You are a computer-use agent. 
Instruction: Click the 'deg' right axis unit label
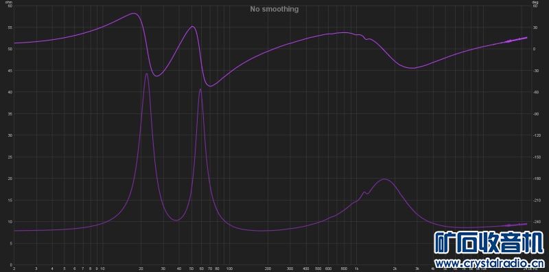pyautogui.click(x=535, y=2)
